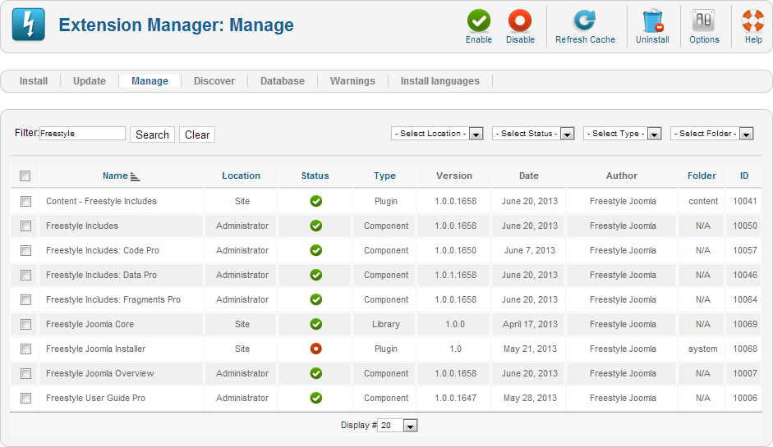Click the sort arrow beside Name header
The width and height of the screenshot is (773, 447).
pyautogui.click(x=135, y=176)
